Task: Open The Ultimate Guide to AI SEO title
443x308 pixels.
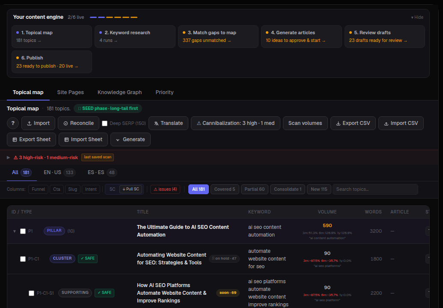Action: [183, 231]
